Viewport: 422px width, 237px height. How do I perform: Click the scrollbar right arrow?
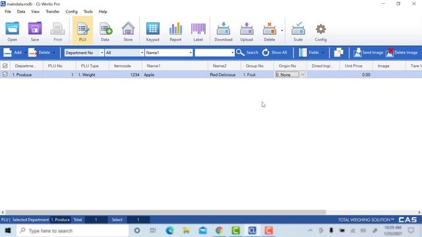419,212
